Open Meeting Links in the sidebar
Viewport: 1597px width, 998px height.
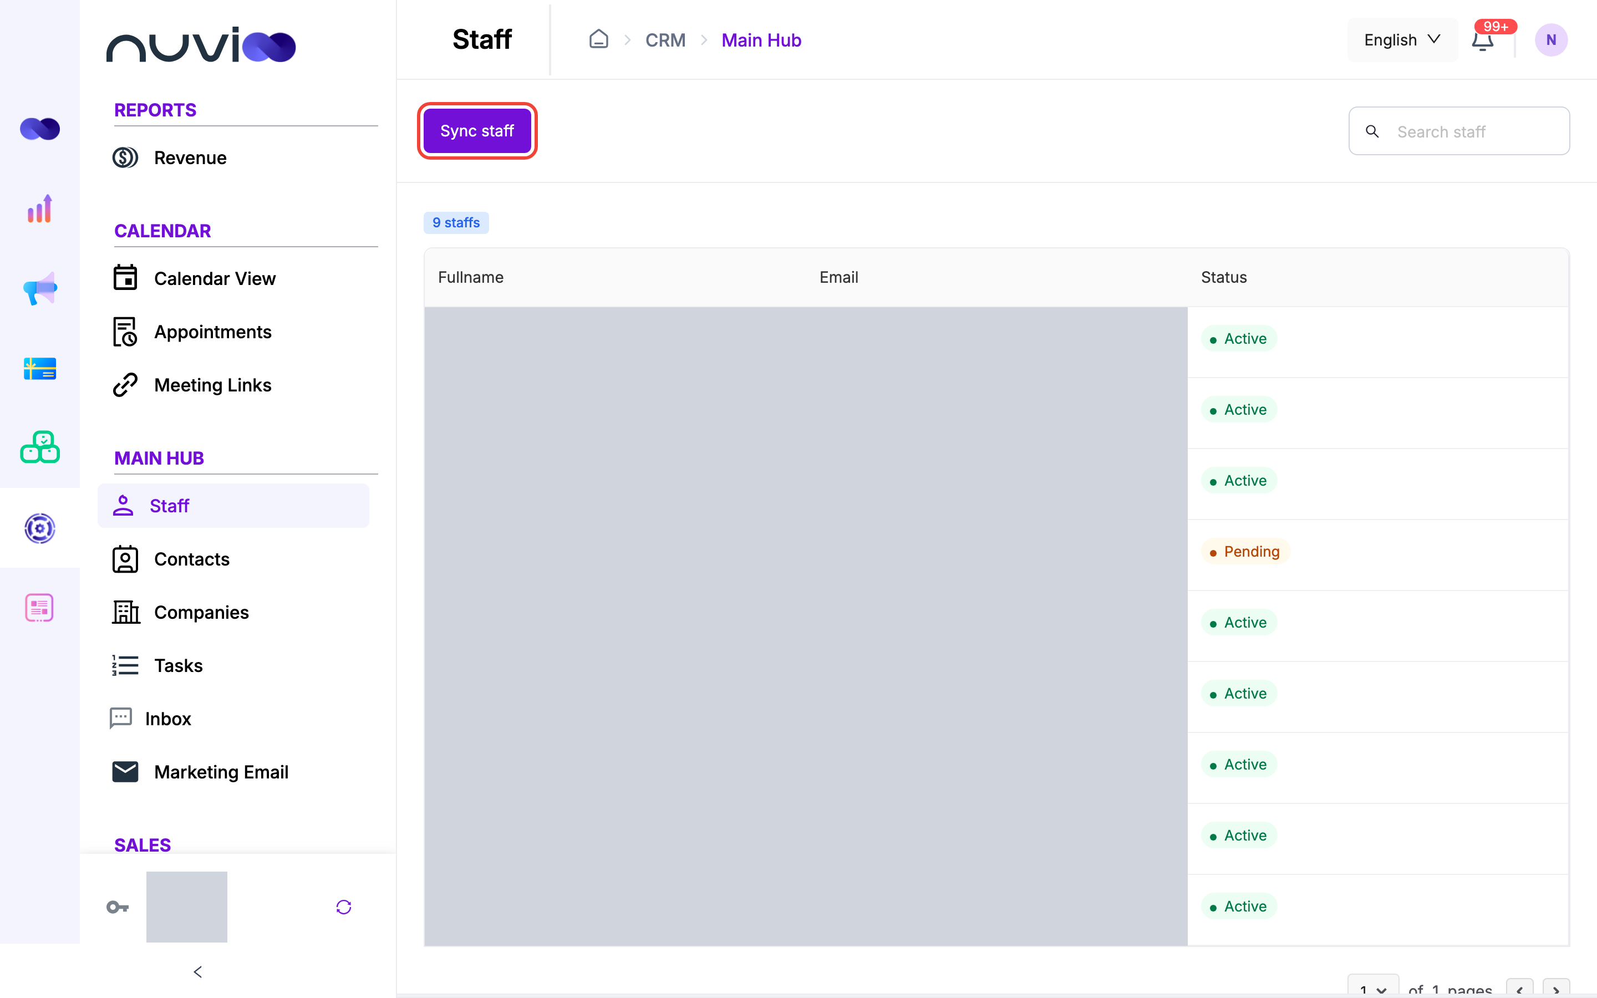pos(212,385)
